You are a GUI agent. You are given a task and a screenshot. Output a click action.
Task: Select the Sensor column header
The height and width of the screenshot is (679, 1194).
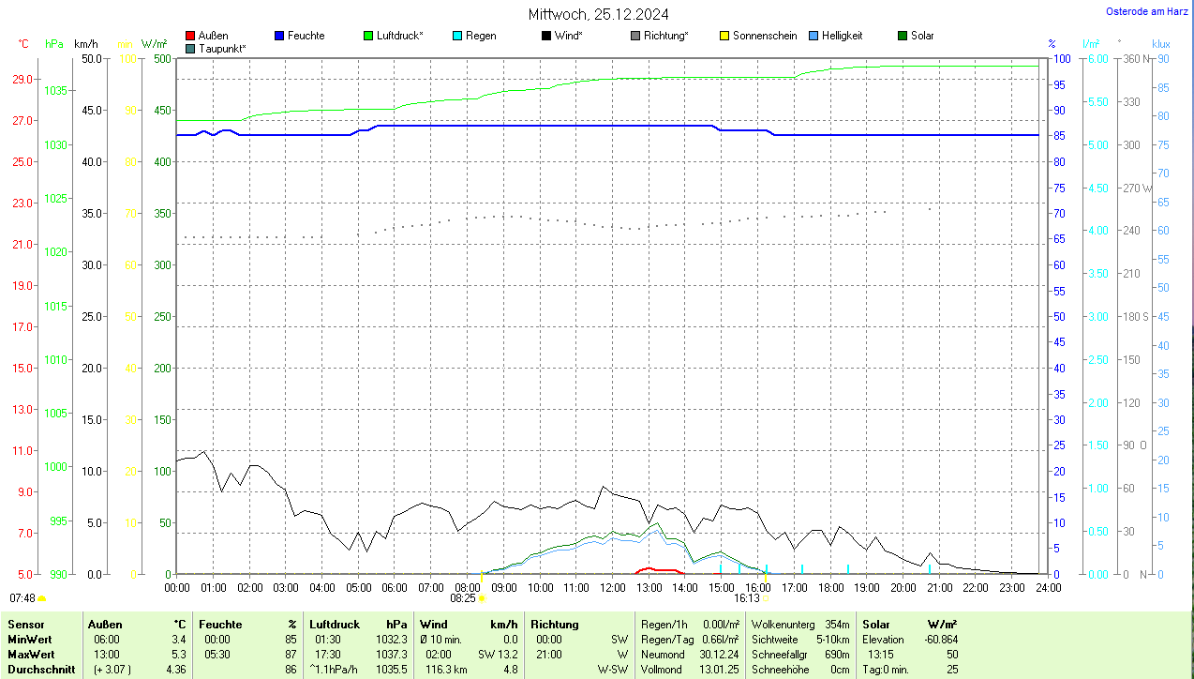[25, 625]
